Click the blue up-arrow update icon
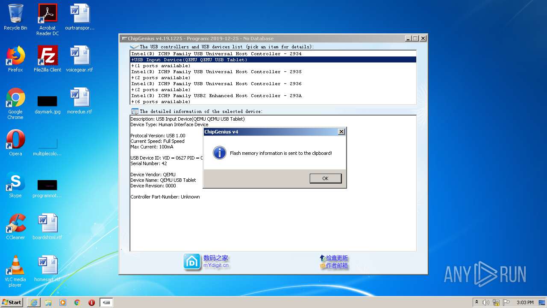This screenshot has width=547, height=308. pyautogui.click(x=322, y=258)
